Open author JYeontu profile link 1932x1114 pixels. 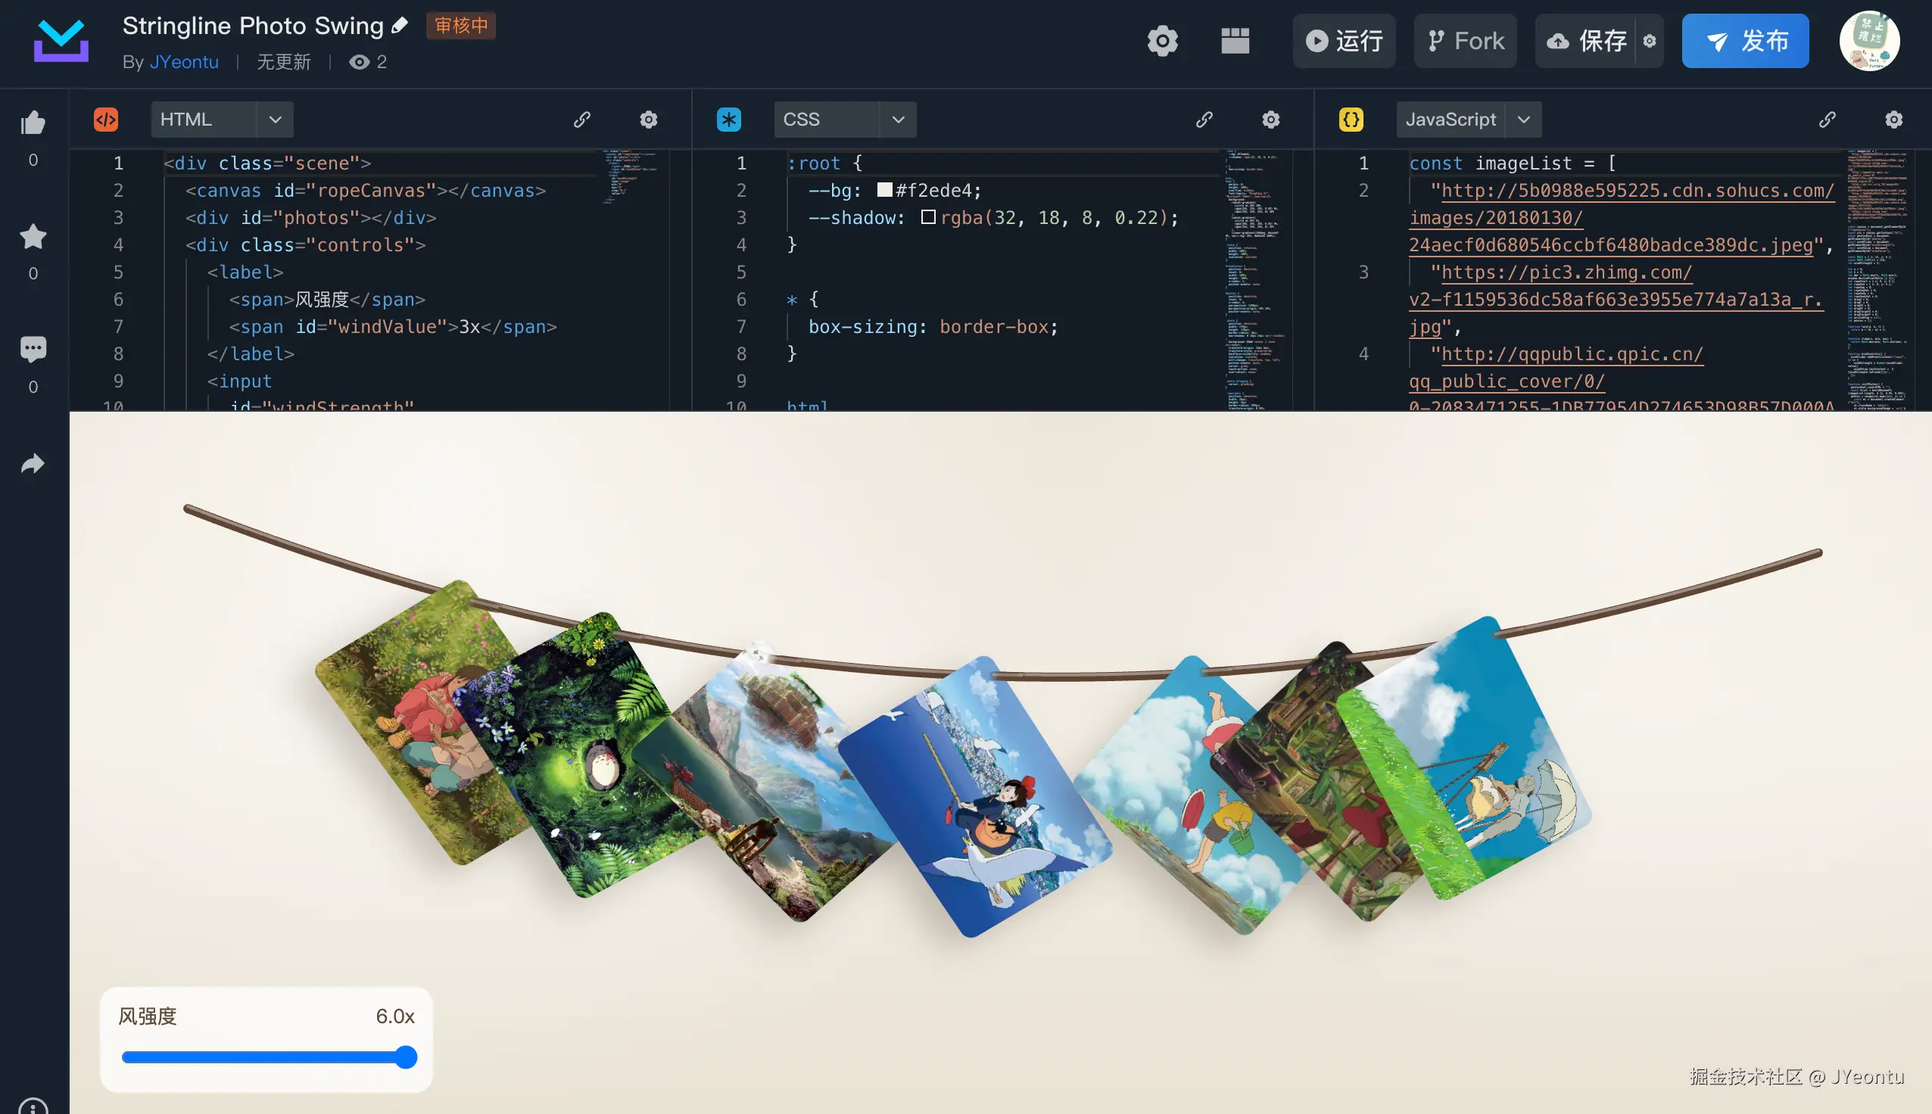pos(185,62)
